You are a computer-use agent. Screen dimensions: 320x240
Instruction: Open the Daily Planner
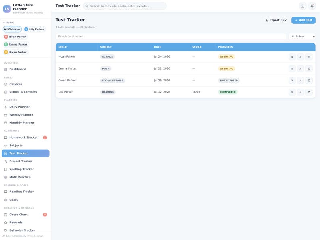25,107
